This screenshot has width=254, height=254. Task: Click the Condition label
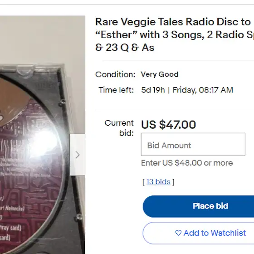pyautogui.click(x=115, y=74)
